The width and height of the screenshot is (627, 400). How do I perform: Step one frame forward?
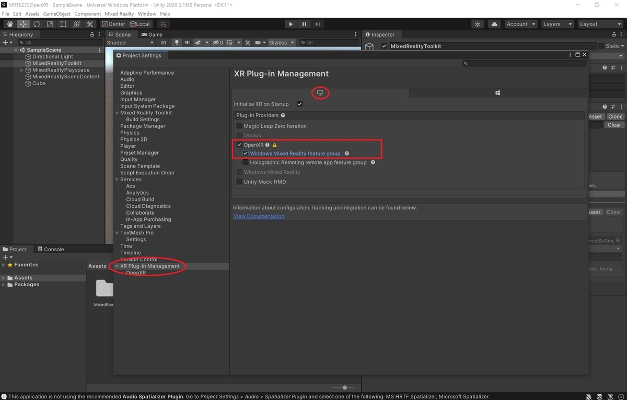click(317, 24)
